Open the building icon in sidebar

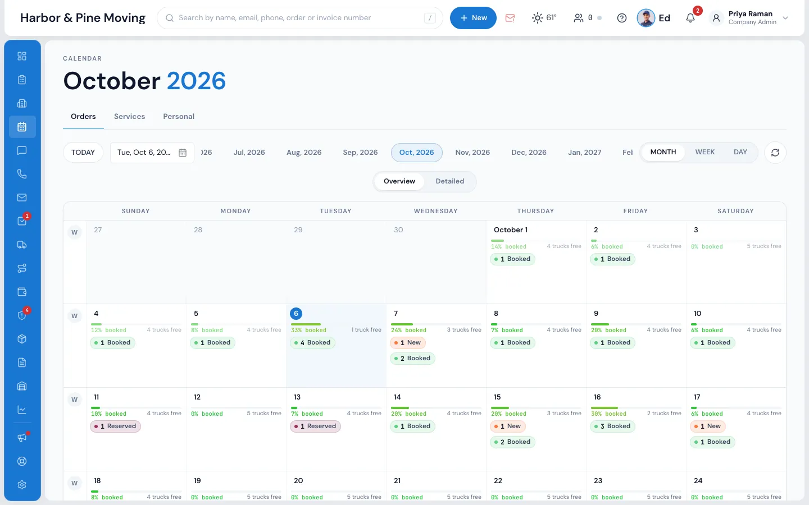[x=22, y=103]
